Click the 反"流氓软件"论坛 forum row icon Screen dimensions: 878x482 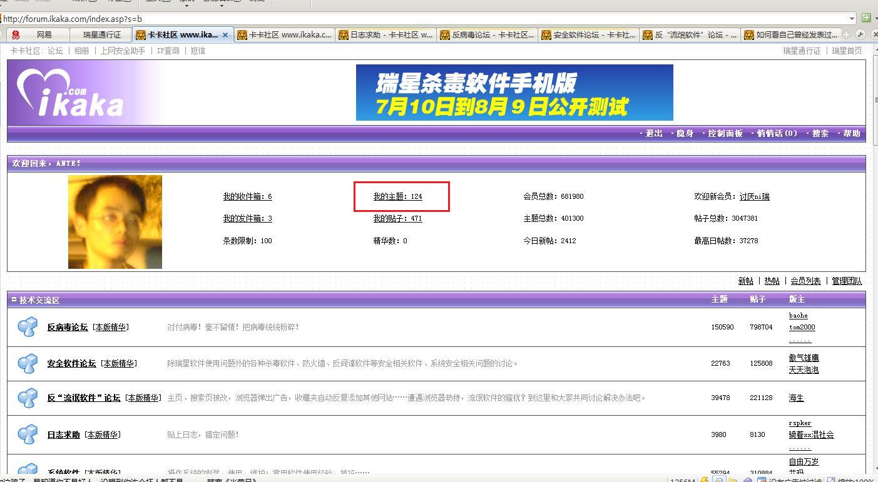(28, 398)
